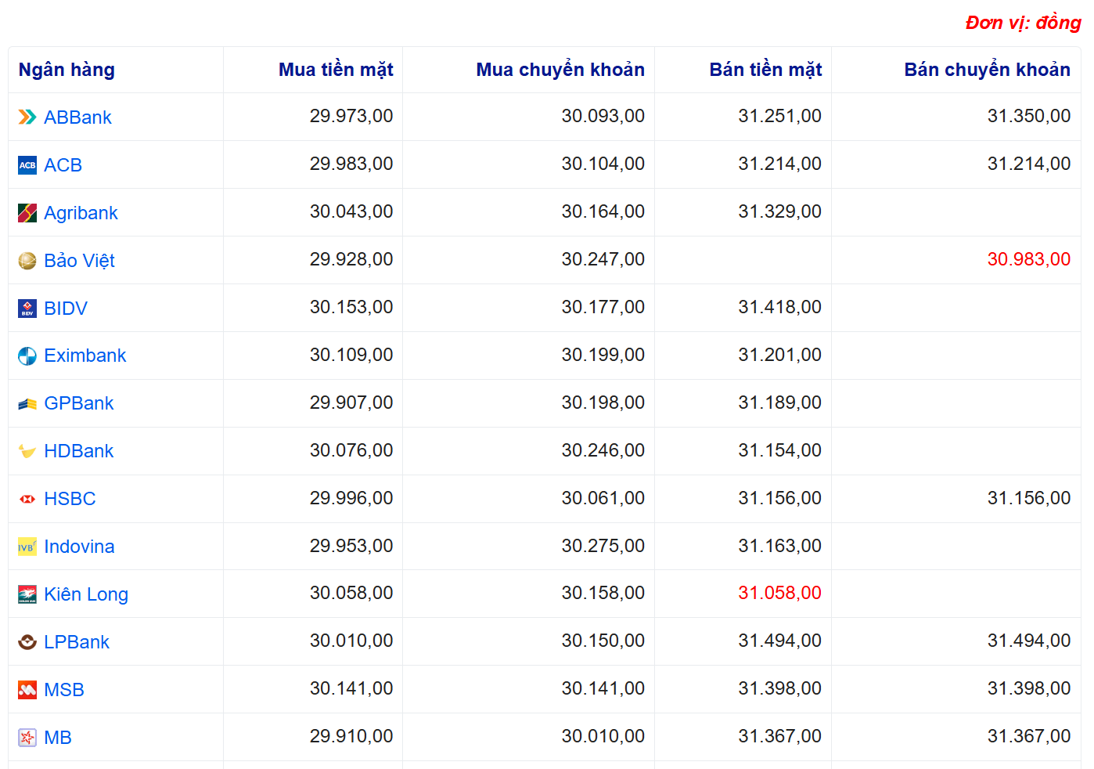Click the Mua chuyển khoản column header
The height and width of the screenshot is (769, 1094).
point(560,70)
